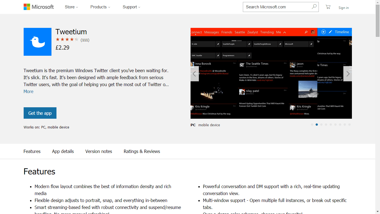Click the scrollbar up arrow
This screenshot has width=380, height=214.
pos(377,2)
